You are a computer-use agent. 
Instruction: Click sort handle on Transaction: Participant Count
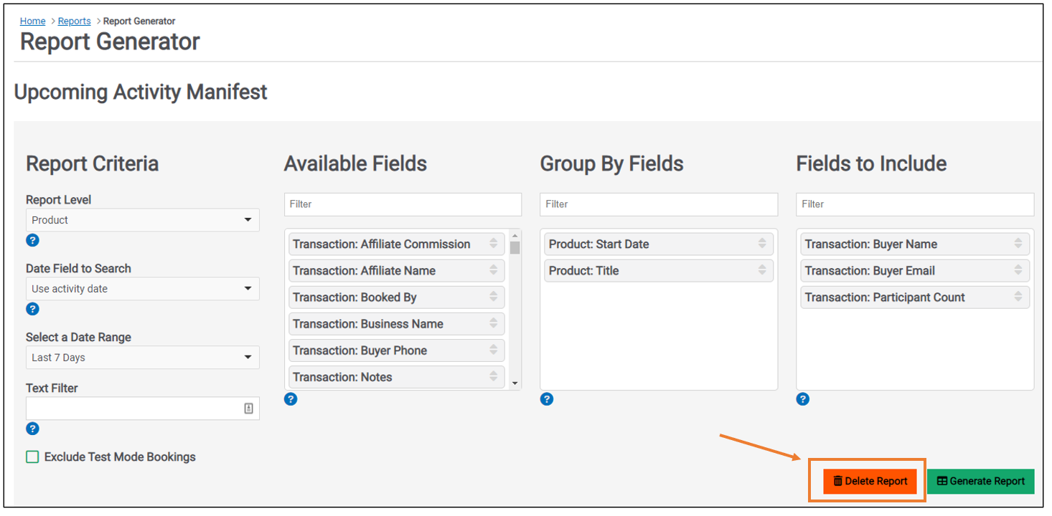click(1018, 297)
